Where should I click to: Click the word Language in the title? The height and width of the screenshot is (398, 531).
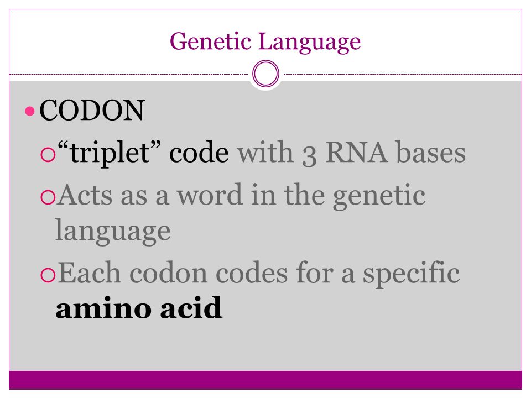[310, 42]
